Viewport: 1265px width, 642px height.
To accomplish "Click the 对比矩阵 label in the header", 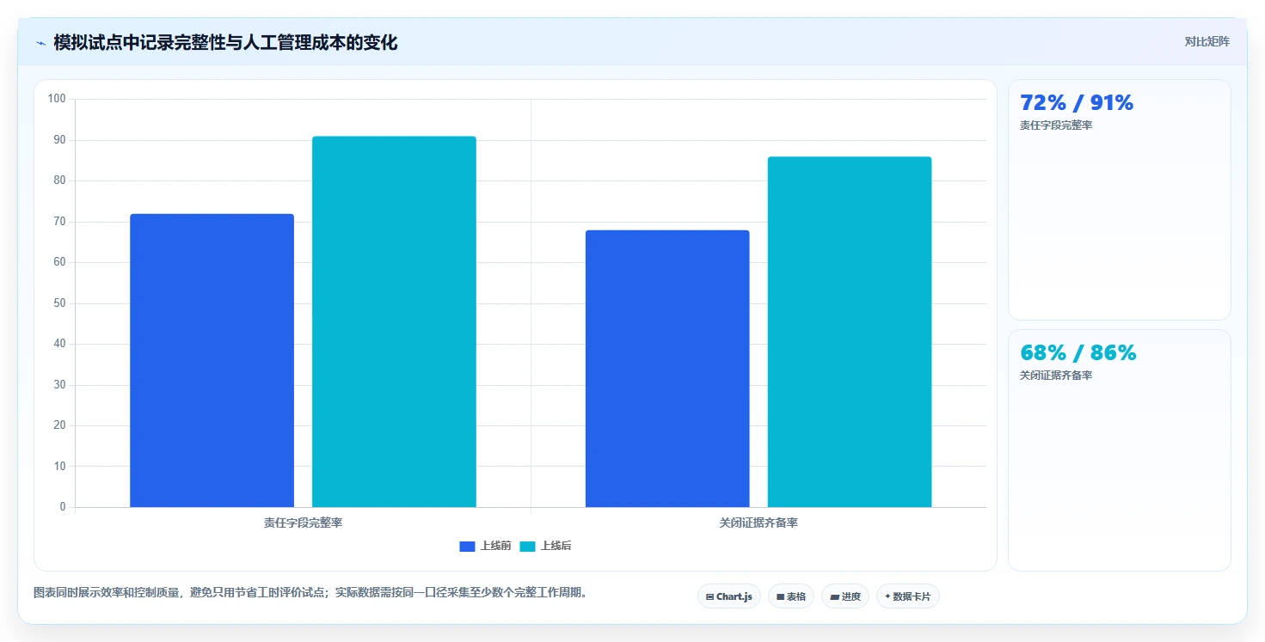I will pyautogui.click(x=1207, y=41).
